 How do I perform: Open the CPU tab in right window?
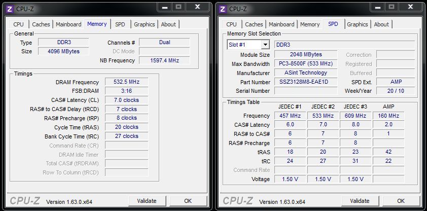click(x=231, y=24)
